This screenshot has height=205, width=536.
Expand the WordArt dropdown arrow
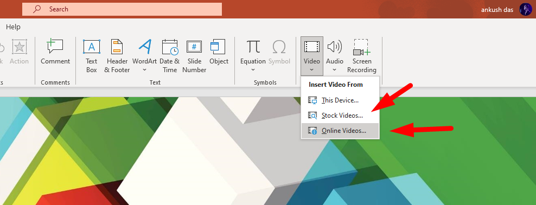point(145,70)
